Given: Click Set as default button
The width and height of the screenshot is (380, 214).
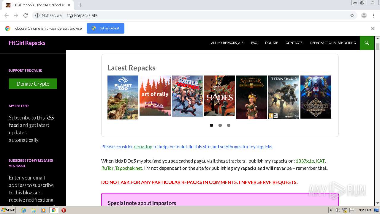Looking at the screenshot, I should (105, 28).
